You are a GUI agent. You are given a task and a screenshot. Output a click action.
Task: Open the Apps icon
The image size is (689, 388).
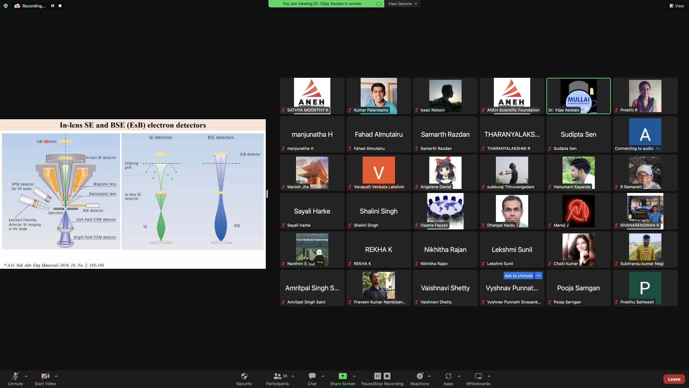tap(448, 376)
